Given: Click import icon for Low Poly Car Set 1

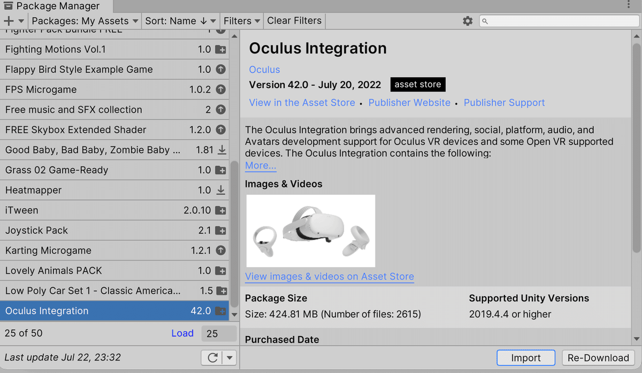Looking at the screenshot, I should [x=221, y=291].
